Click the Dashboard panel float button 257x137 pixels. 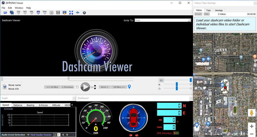pyautogui.click(x=191, y=98)
